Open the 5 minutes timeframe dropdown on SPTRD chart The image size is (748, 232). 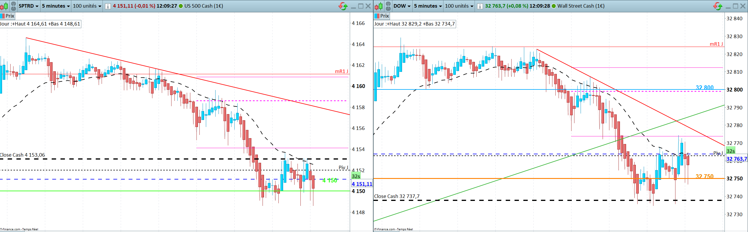(56, 6)
